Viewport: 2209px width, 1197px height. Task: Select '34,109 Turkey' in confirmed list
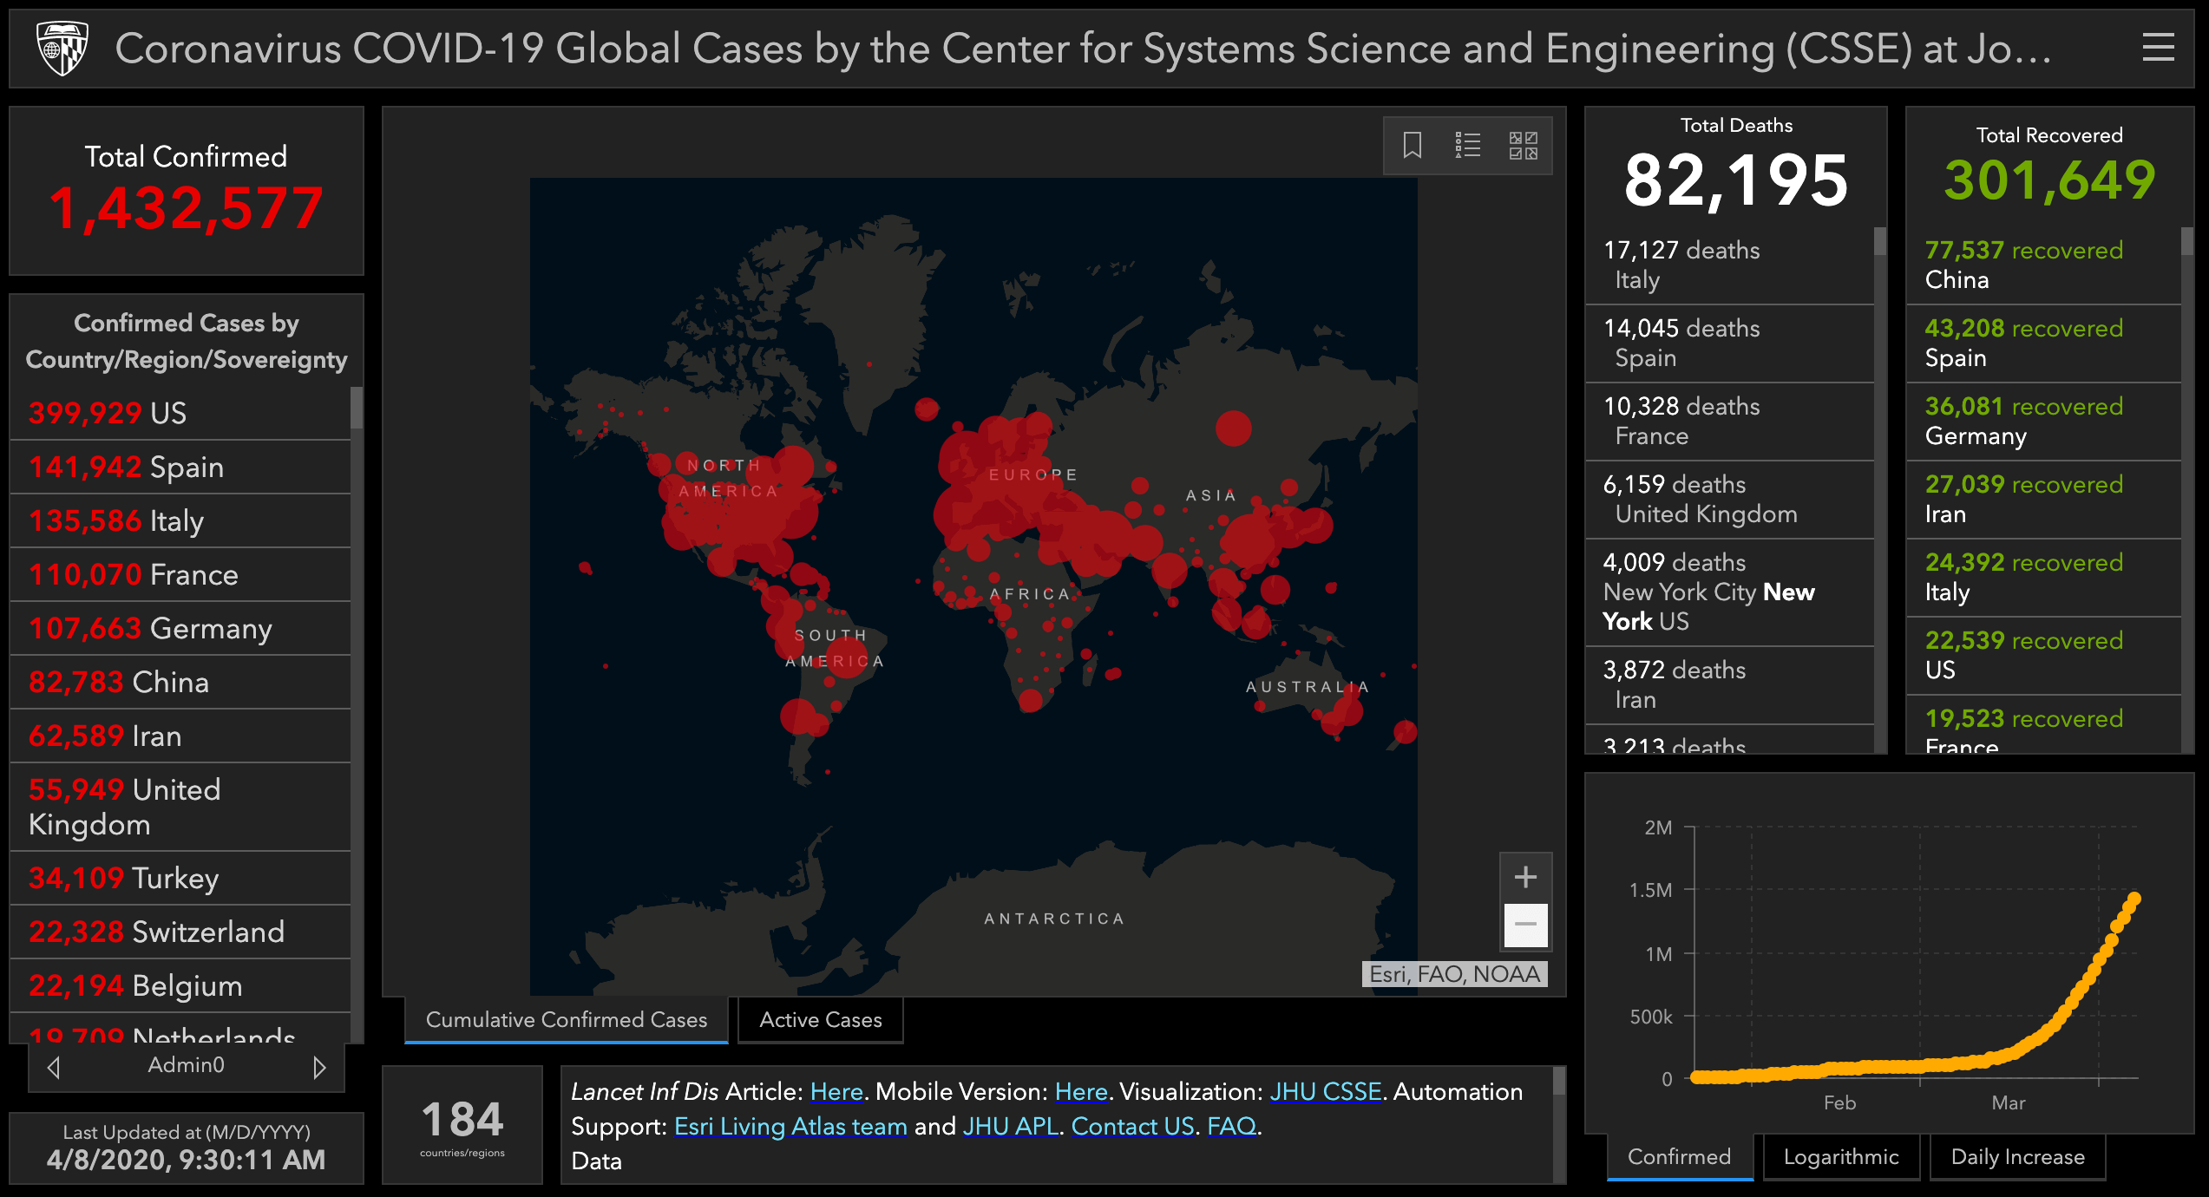pos(180,879)
